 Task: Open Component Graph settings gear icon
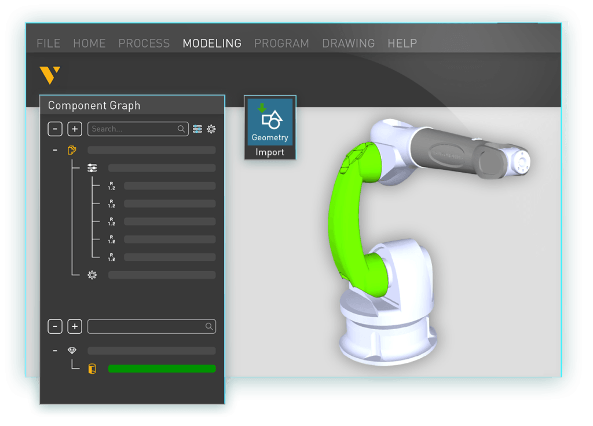211,129
